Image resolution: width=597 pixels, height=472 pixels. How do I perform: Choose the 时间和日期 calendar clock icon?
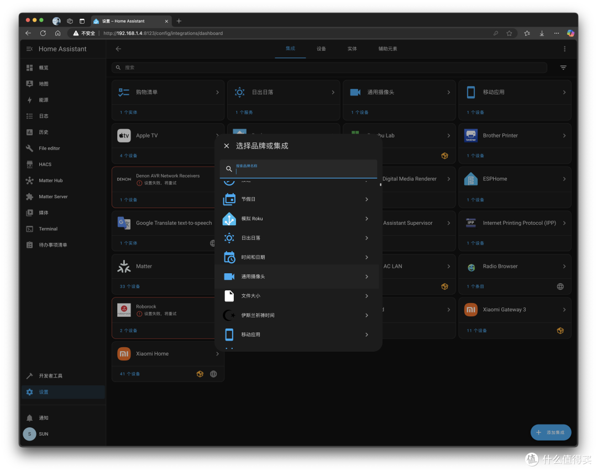click(229, 257)
